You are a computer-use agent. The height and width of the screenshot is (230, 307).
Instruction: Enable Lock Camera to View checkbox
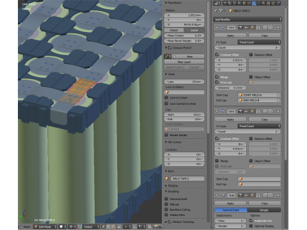(166, 103)
